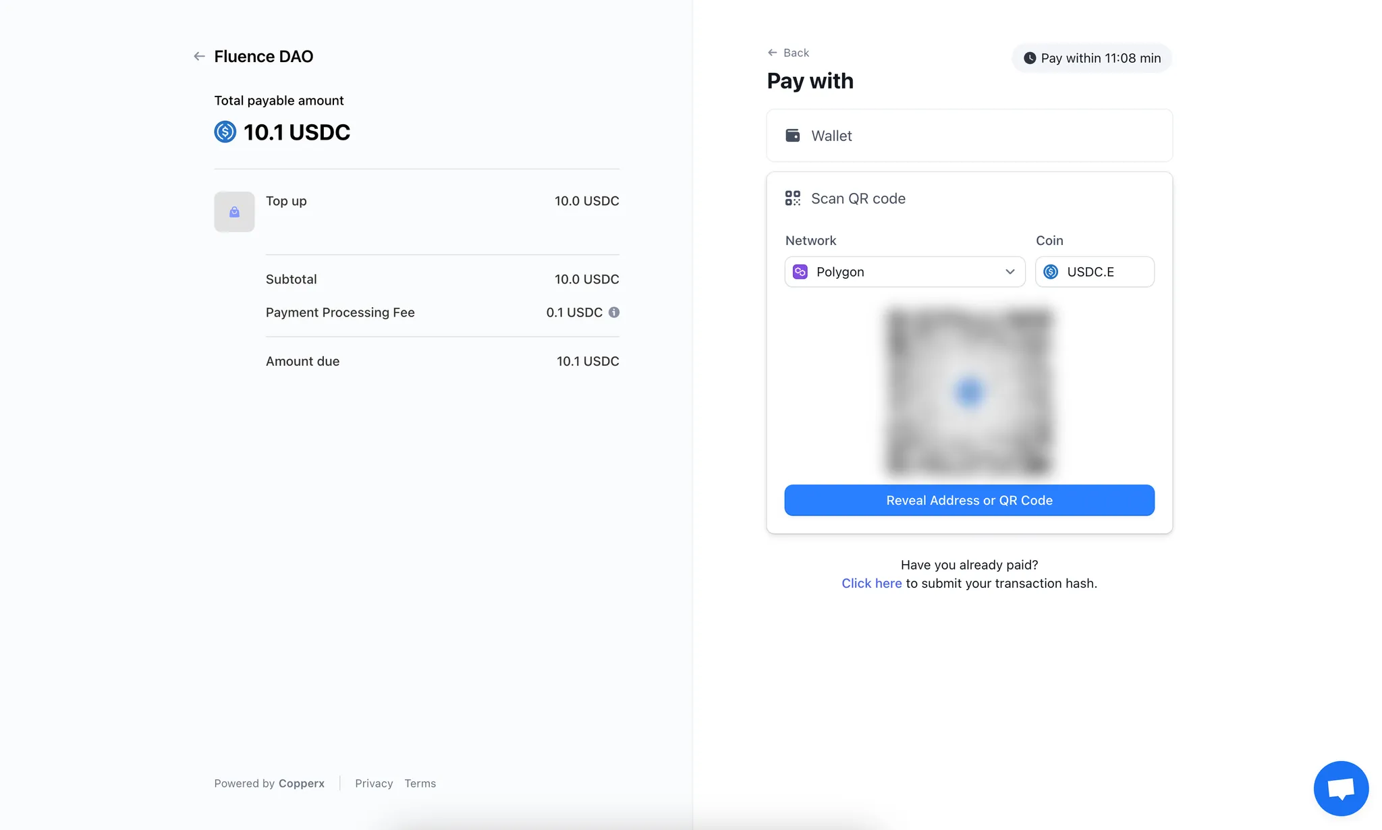Image resolution: width=1382 pixels, height=830 pixels.
Task: Click the Back navigation link
Action: point(788,52)
